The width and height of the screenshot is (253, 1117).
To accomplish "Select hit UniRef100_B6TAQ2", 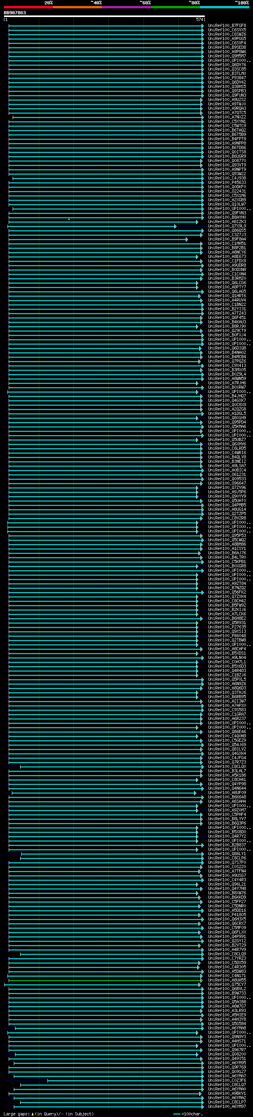I will [x=227, y=130].
